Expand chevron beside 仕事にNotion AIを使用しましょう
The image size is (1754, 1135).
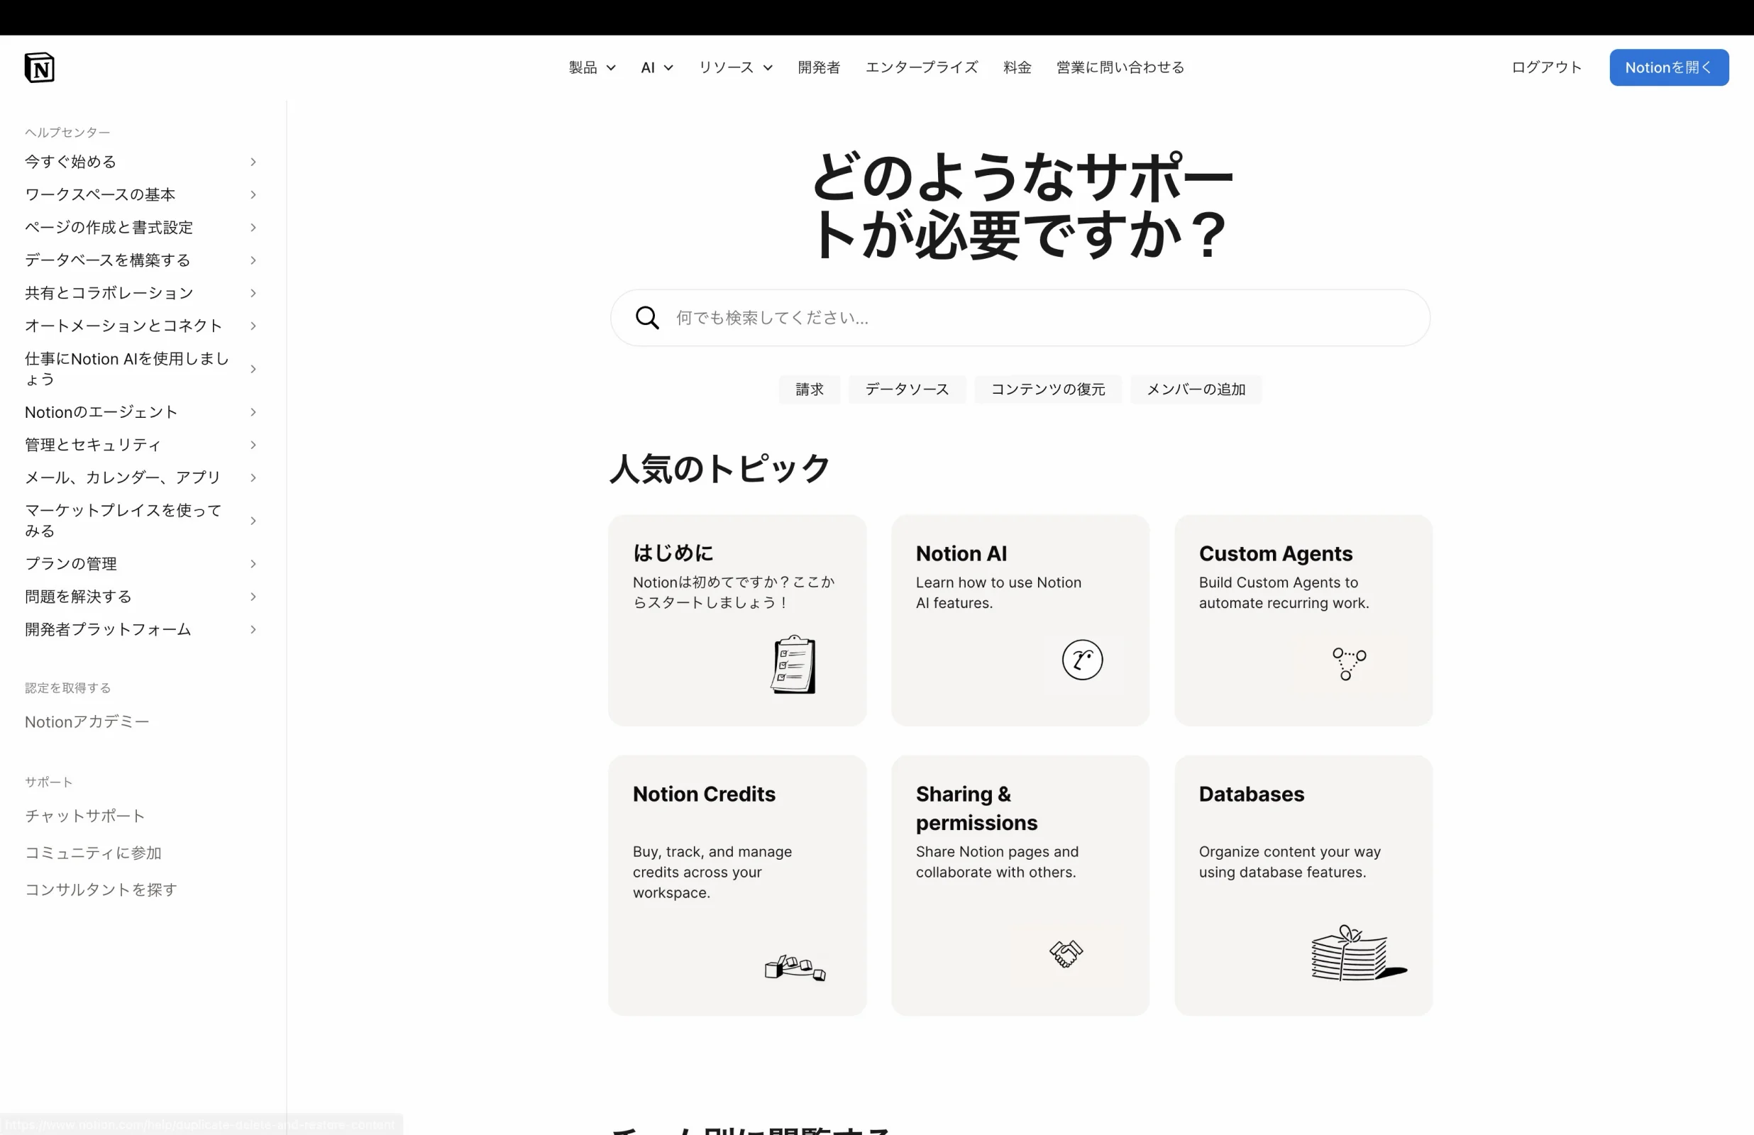[253, 368]
